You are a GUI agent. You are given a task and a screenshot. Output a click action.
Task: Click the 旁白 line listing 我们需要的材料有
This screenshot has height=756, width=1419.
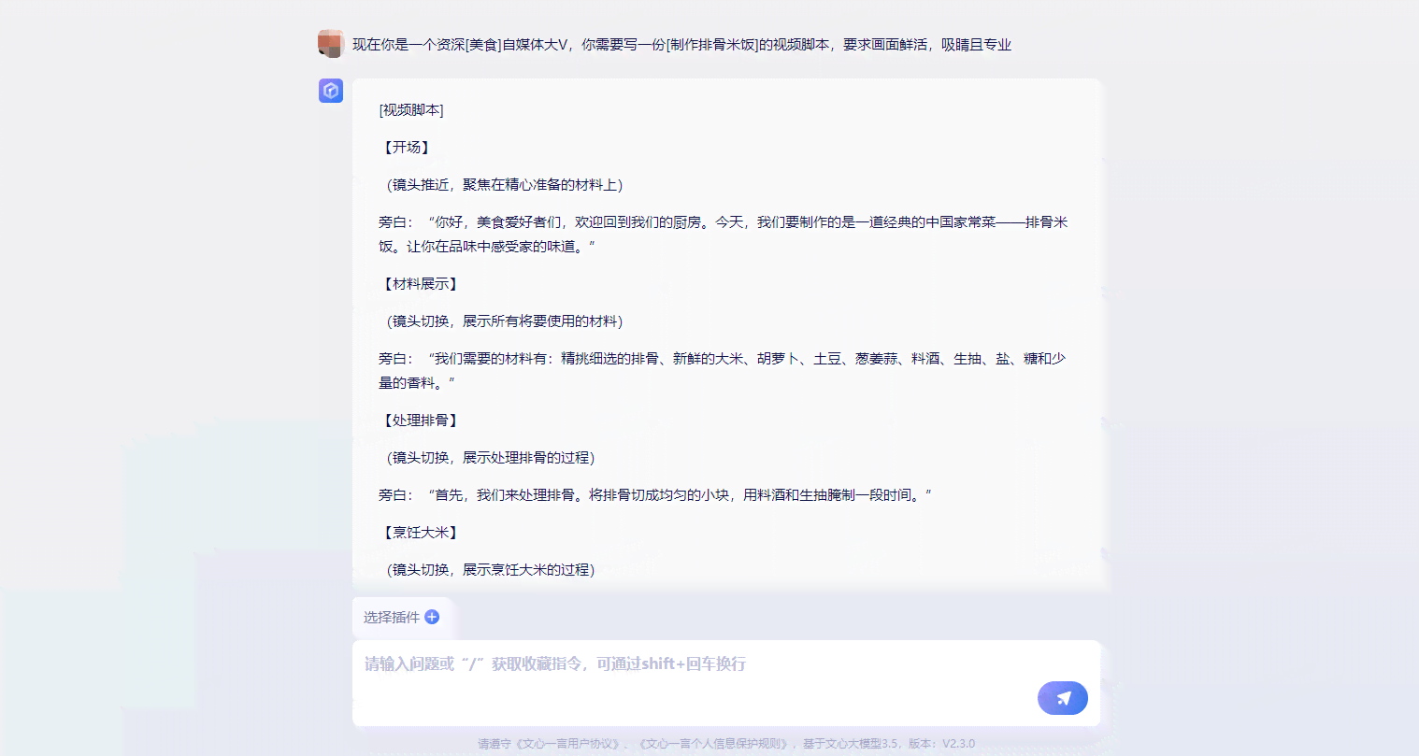(x=722, y=371)
